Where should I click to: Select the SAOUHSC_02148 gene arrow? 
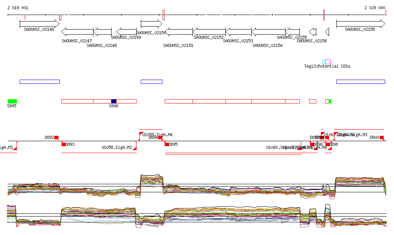tap(102, 32)
